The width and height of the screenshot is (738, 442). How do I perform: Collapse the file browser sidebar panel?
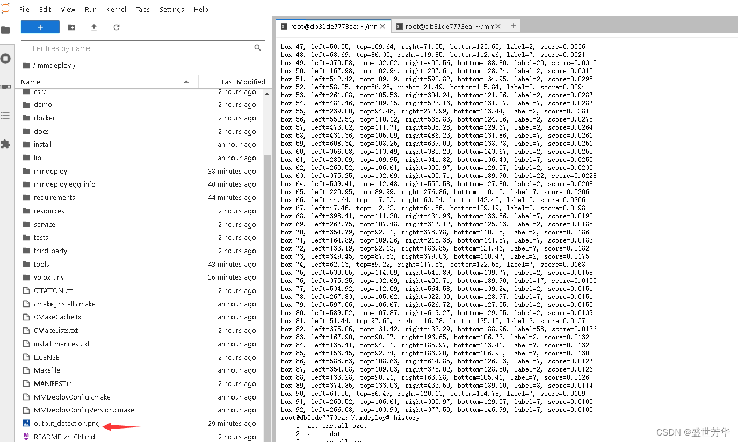pos(6,30)
